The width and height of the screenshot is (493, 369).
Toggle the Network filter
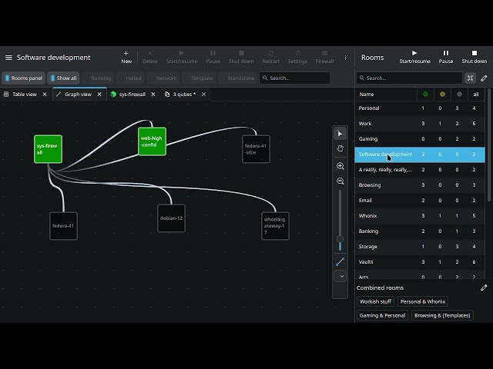(x=163, y=78)
